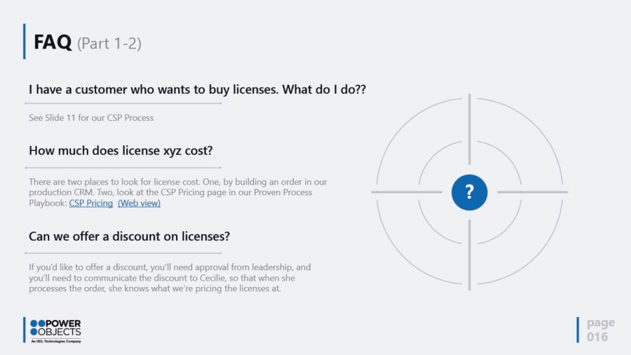Select the "Can we offer a discount" heading

coord(129,236)
